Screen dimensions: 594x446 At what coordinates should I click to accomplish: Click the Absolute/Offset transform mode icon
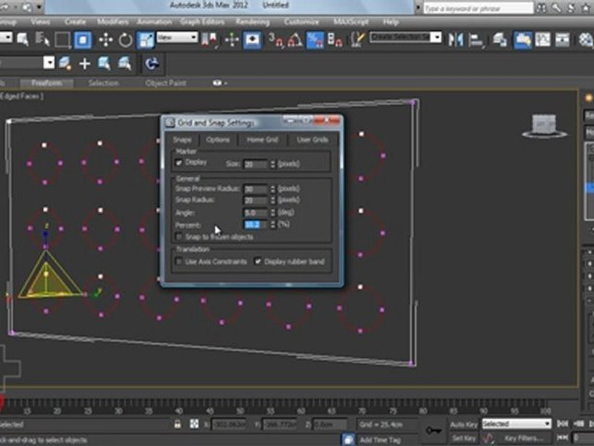coord(194,424)
